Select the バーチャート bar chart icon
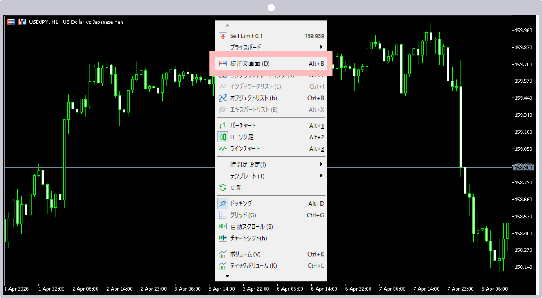The width and height of the screenshot is (542, 298). coord(223,126)
